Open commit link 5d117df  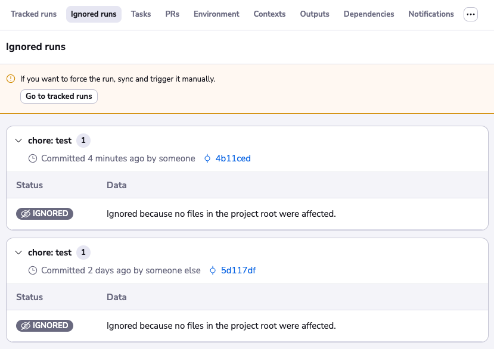click(x=238, y=270)
